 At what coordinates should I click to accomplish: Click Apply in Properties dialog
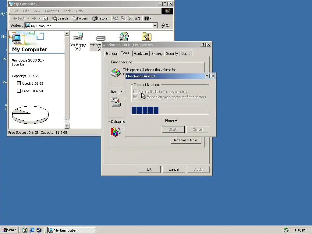[x=198, y=169]
